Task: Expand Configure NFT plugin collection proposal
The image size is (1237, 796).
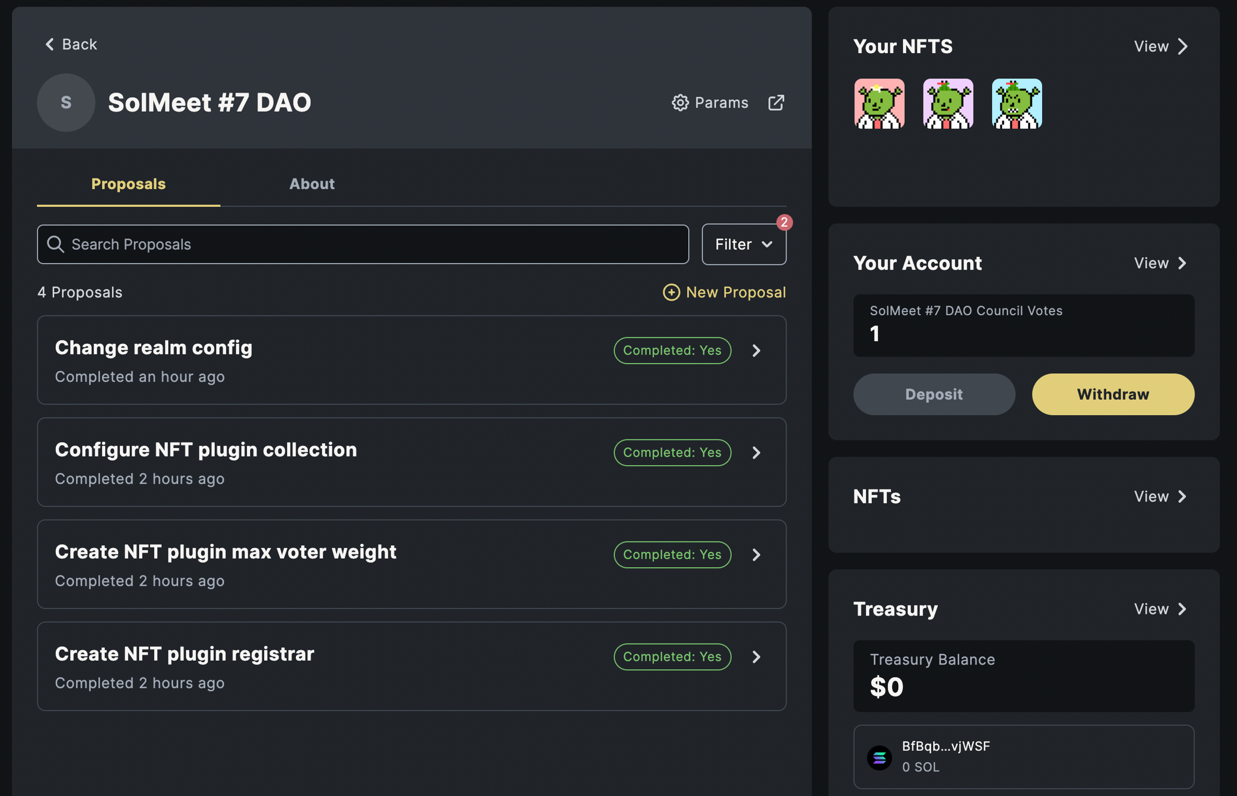Action: 756,453
